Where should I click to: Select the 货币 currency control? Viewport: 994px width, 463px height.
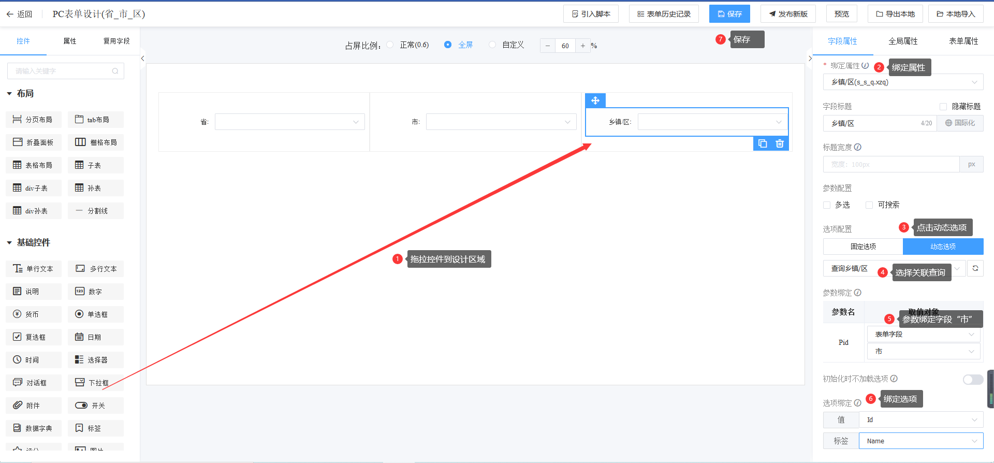(34, 314)
